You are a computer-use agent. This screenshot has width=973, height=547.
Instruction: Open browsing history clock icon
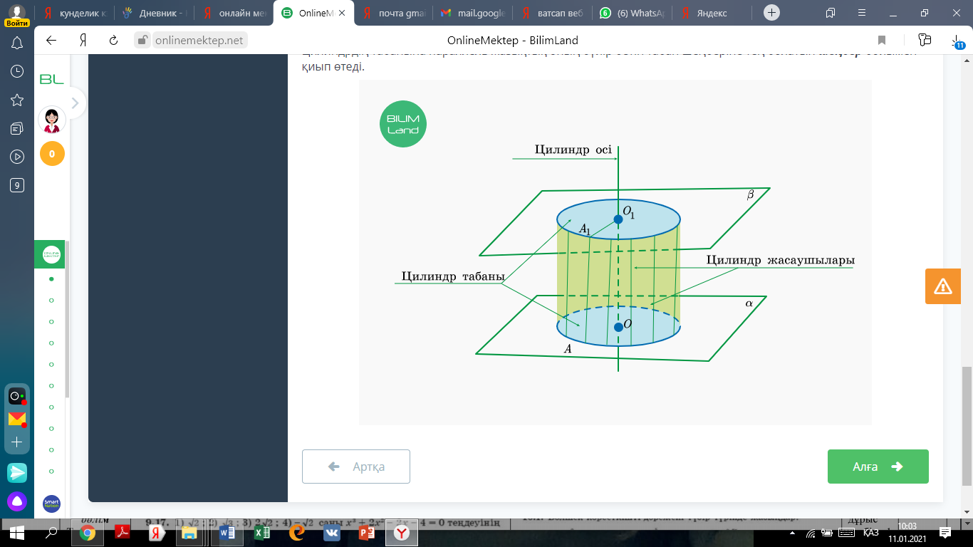[17, 71]
